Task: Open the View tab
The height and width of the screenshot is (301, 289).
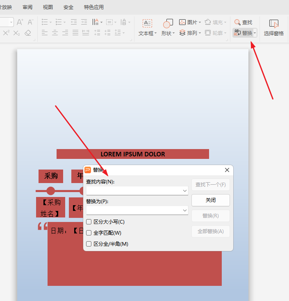Action: (48, 7)
